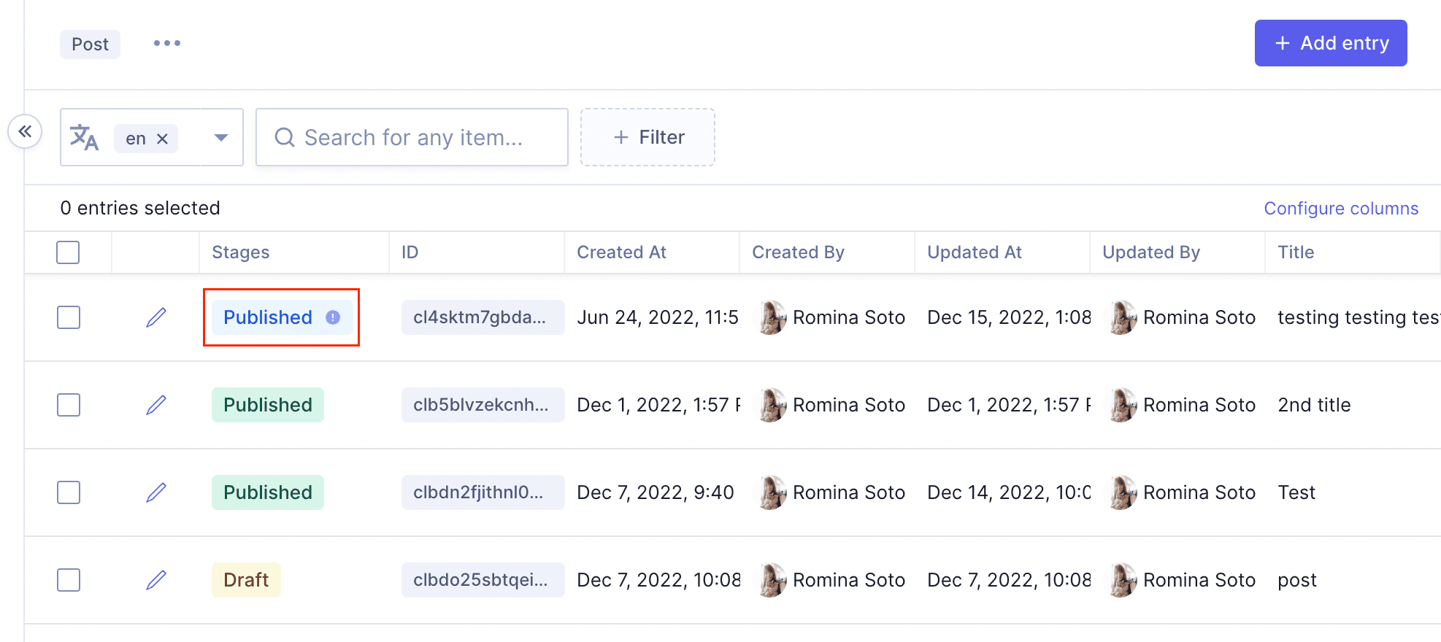Select the Draft entry checkbox
Viewport: 1441px width, 642px height.
(x=69, y=580)
